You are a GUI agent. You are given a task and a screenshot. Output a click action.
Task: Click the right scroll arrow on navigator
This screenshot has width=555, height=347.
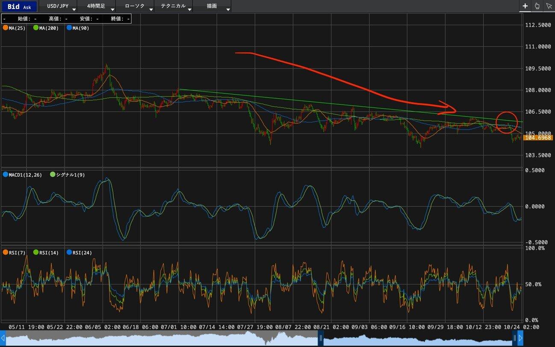coord(520,338)
